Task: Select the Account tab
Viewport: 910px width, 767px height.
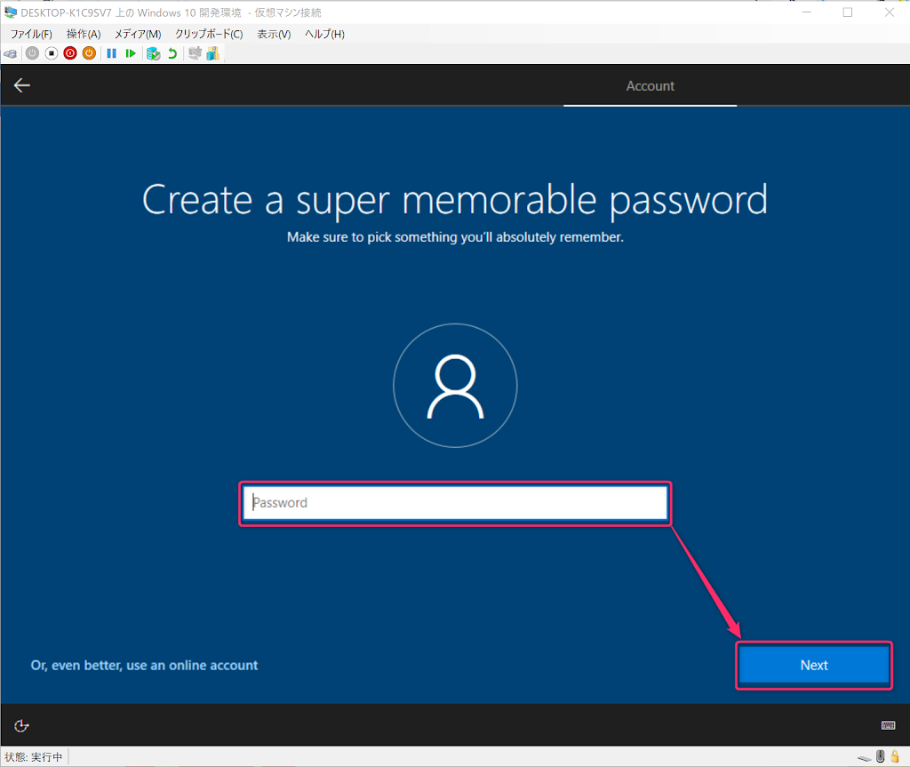Action: 650,86
